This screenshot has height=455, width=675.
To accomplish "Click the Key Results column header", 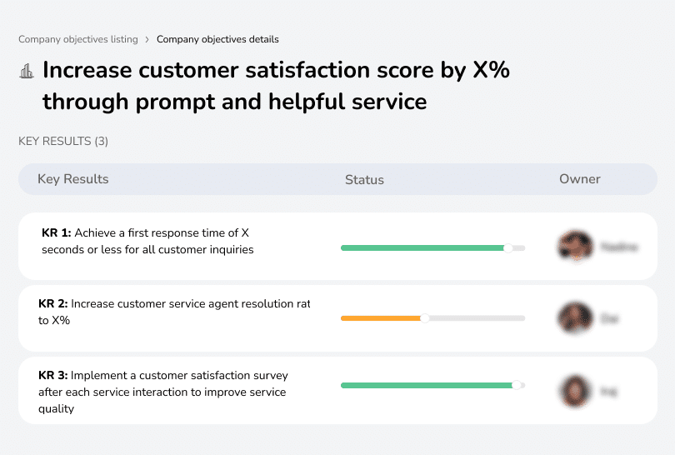I will 73,179.
